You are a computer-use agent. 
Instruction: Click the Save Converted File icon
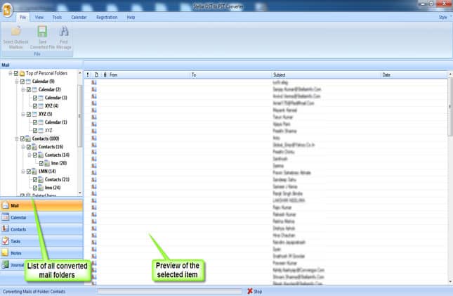tap(42, 31)
